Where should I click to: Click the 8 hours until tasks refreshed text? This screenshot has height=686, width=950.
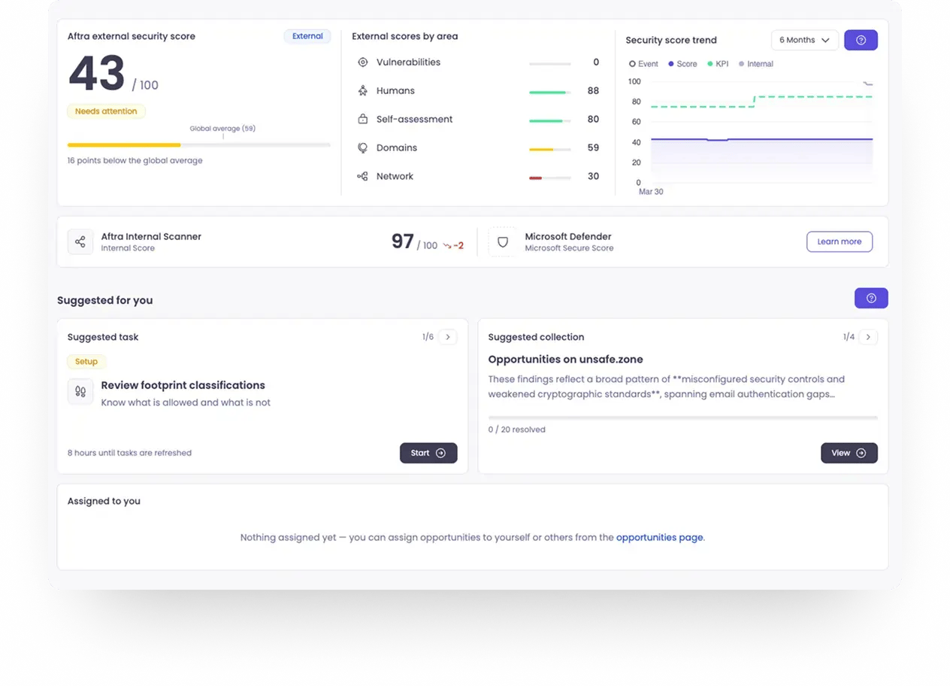tap(129, 453)
